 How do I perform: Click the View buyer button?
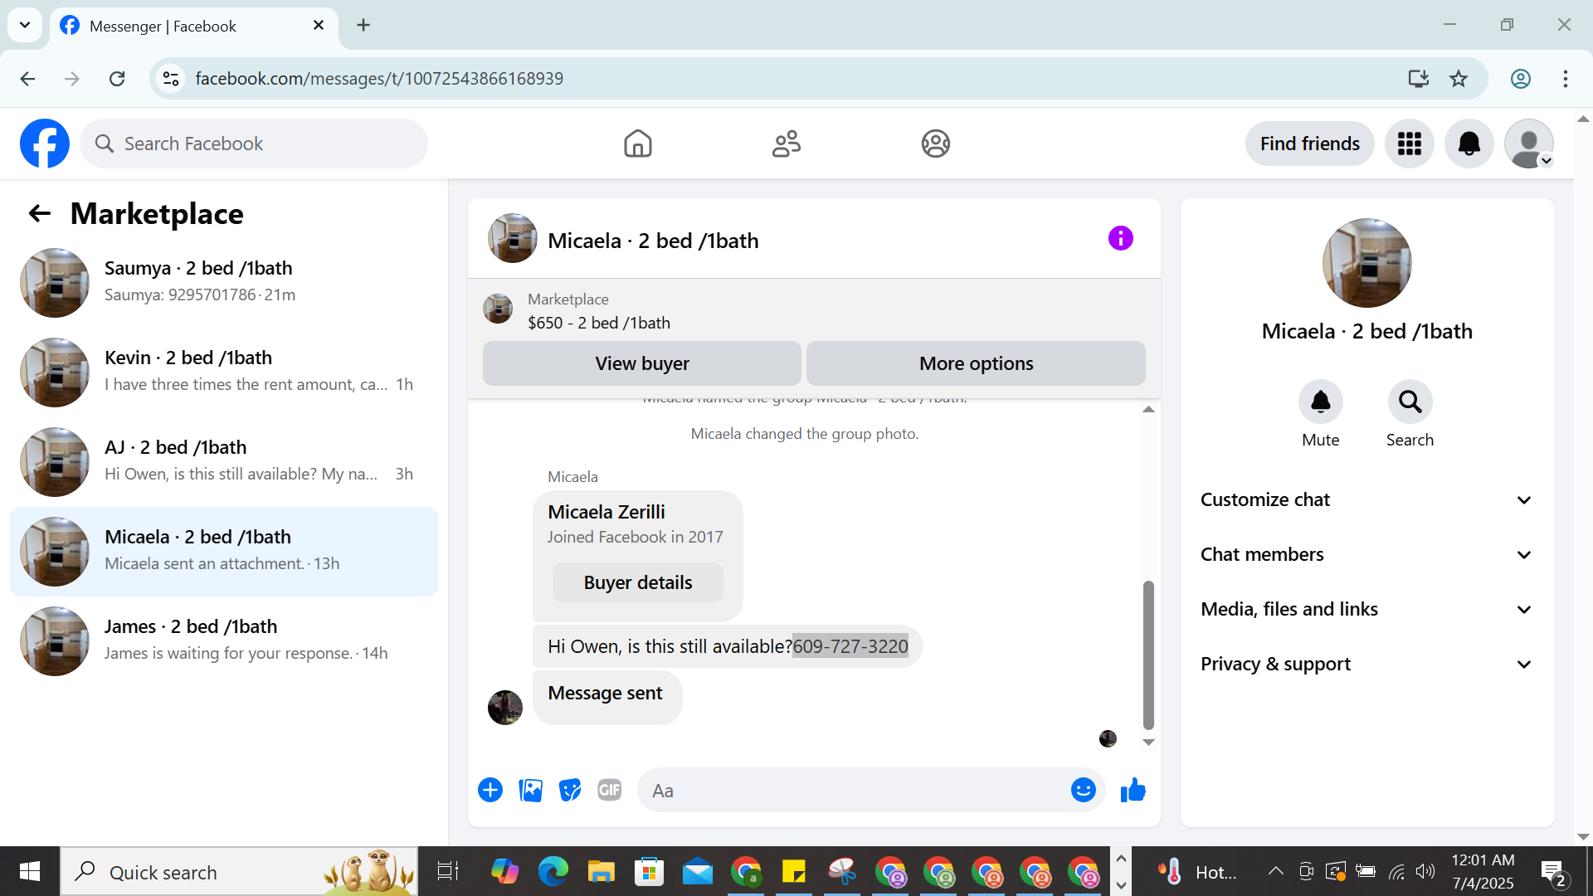pos(641,363)
